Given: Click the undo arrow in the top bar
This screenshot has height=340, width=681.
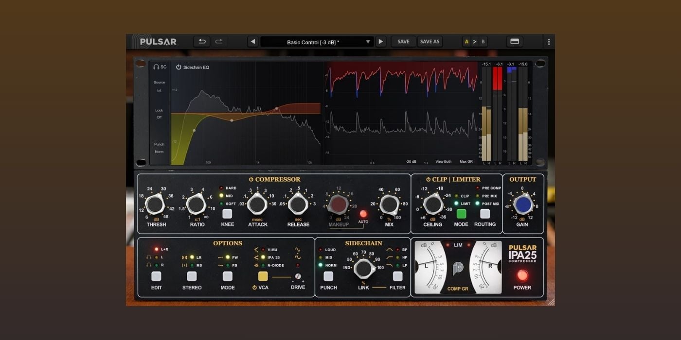Looking at the screenshot, I should [x=201, y=42].
